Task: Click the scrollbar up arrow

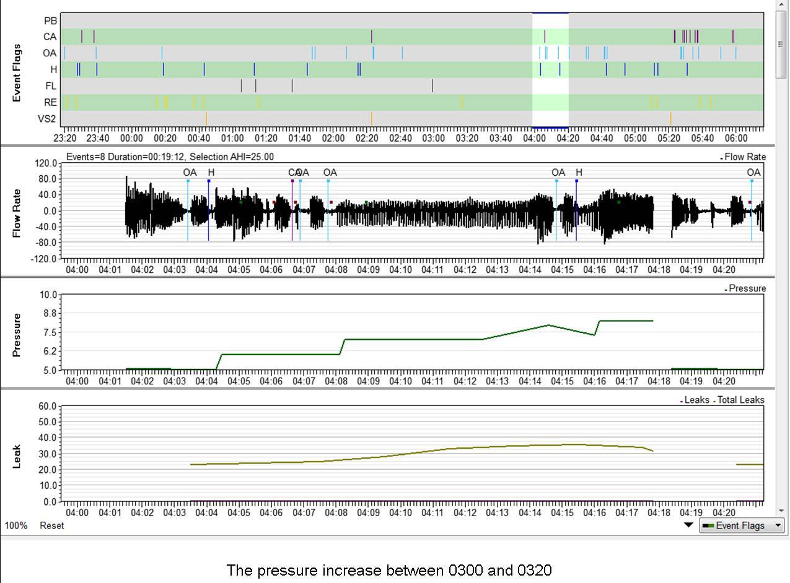Action: (x=781, y=6)
